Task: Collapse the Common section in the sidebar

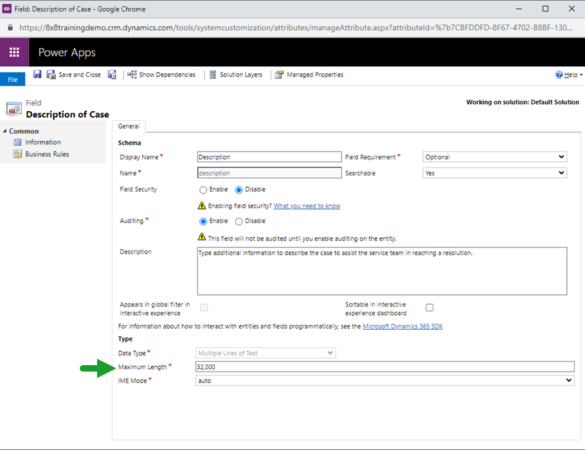Action: point(5,130)
